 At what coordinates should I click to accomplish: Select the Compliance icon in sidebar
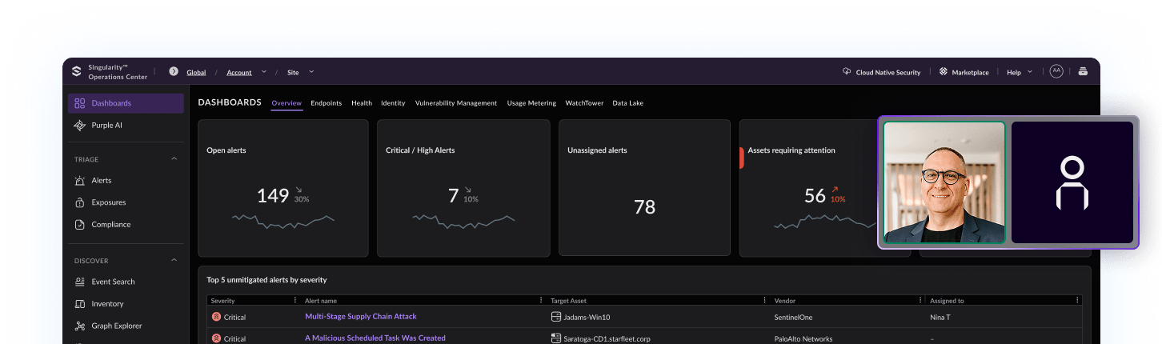[x=79, y=225]
